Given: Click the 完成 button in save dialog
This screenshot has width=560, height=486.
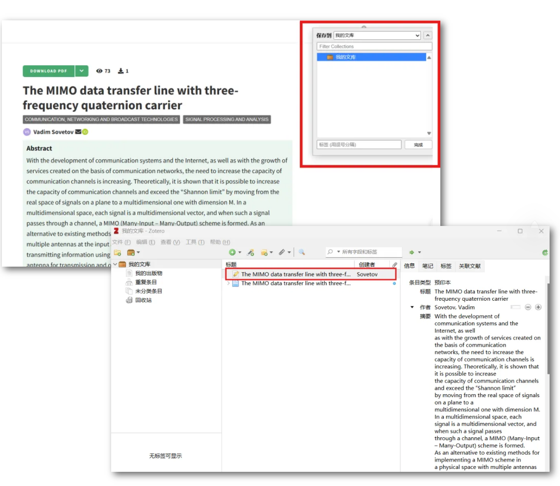Looking at the screenshot, I should [418, 145].
